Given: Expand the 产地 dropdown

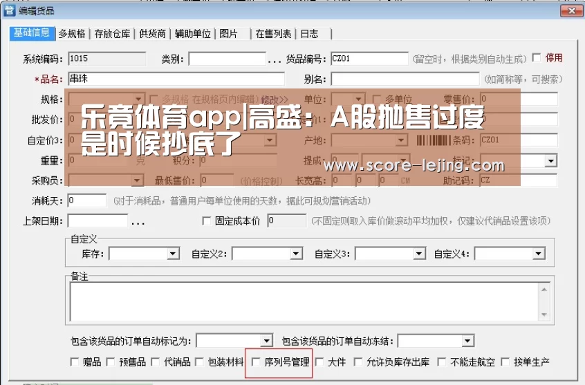Looking at the screenshot, I should click(x=400, y=140).
